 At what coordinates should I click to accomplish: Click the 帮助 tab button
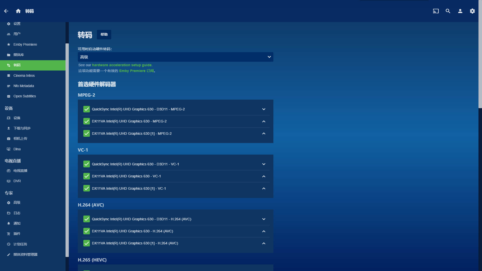pos(104,34)
